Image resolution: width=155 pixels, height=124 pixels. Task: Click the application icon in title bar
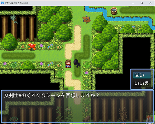(x=2, y=3)
